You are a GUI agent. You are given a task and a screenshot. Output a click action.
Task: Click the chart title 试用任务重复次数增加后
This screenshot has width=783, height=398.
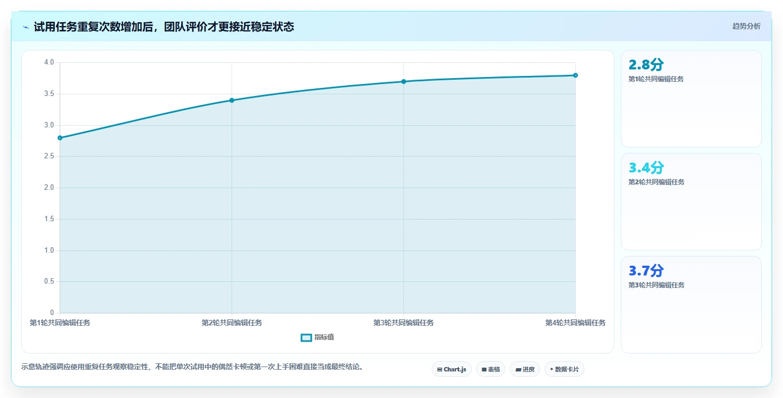click(x=93, y=27)
